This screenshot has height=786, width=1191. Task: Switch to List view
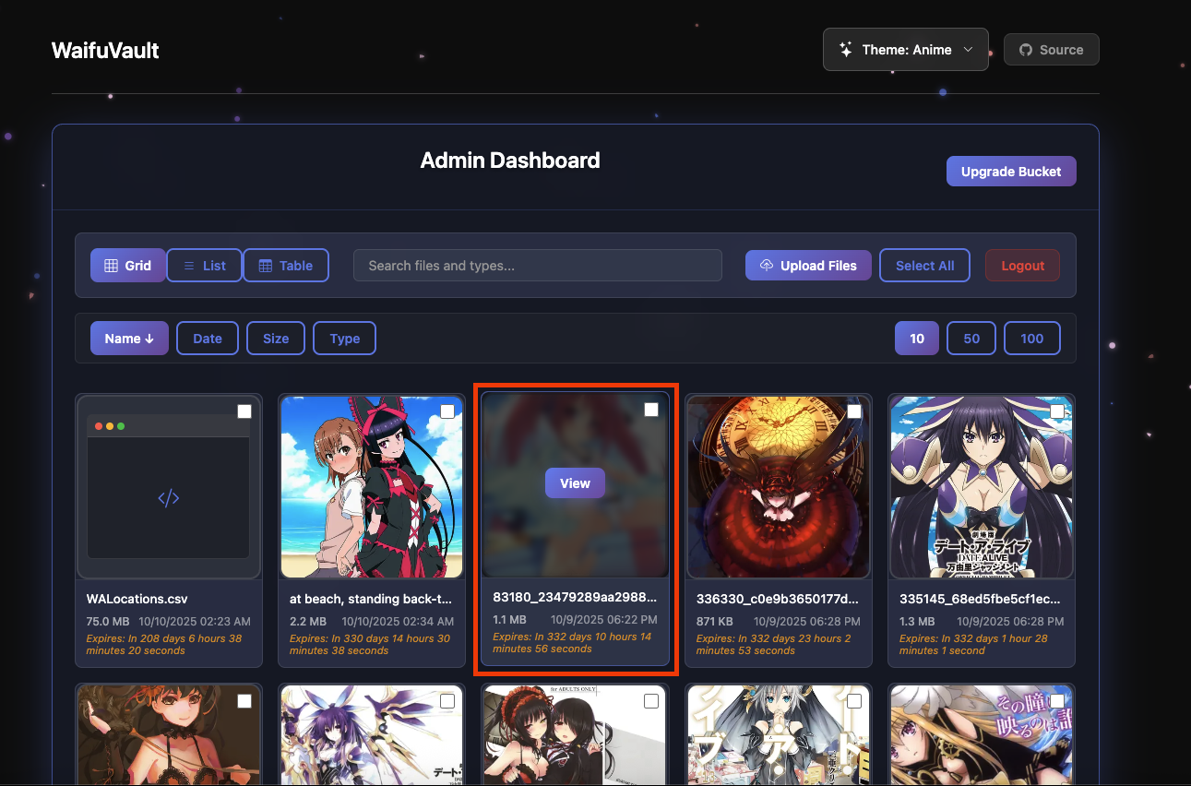pos(204,266)
